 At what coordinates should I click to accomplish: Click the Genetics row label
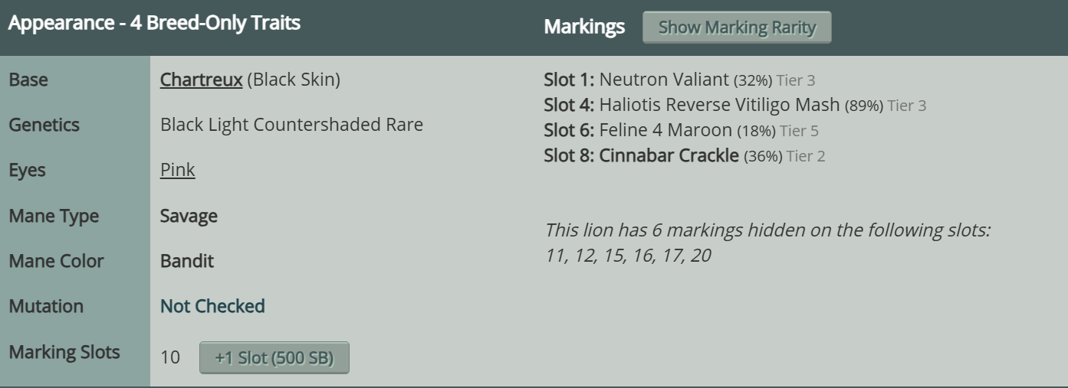tap(44, 125)
